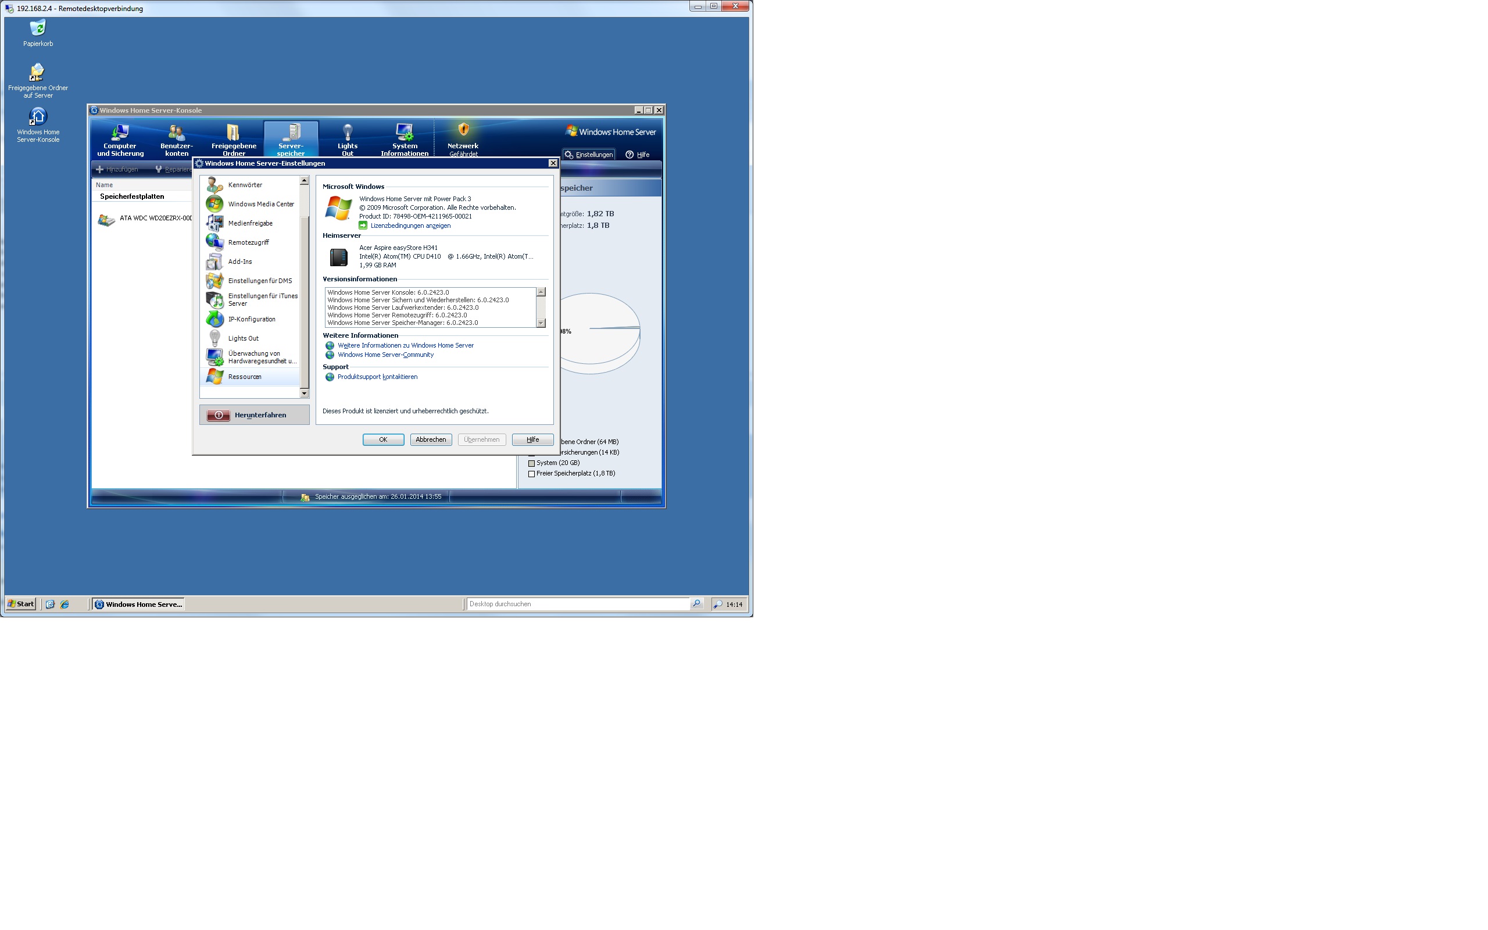This screenshot has width=1488, height=930.
Task: Open Produktsupport kontaktieren link
Action: [377, 377]
